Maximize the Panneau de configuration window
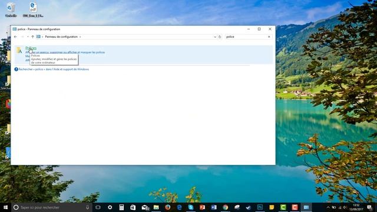This screenshot has width=377, height=212. 259,29
